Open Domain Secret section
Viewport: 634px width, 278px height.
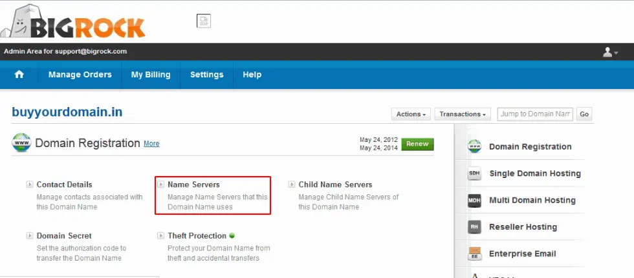point(64,235)
